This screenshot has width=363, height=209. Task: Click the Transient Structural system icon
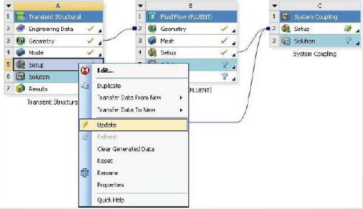point(20,17)
